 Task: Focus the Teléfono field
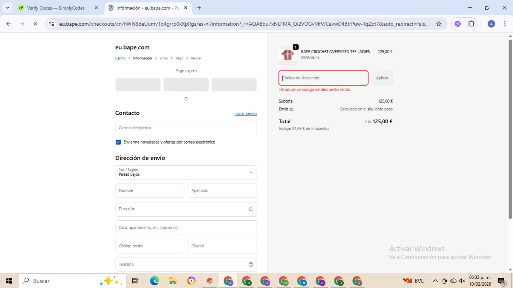coord(186,264)
